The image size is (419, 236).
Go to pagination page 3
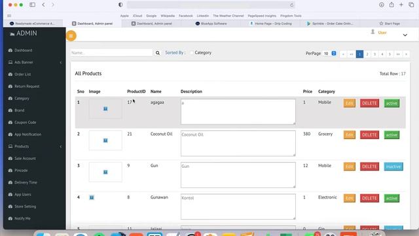[374, 54]
